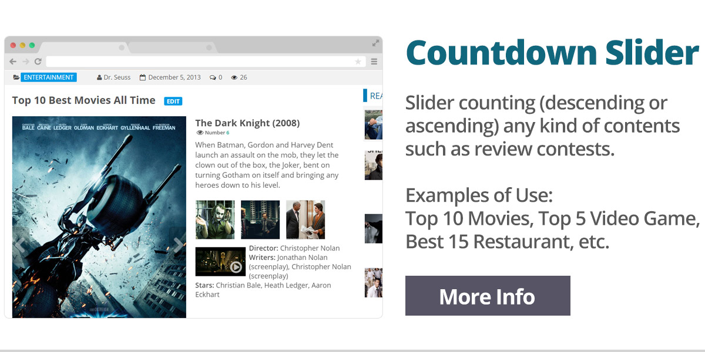The image size is (705, 352).
Task: Open the Joker movie still thumbnail
Action: pyautogui.click(x=215, y=219)
